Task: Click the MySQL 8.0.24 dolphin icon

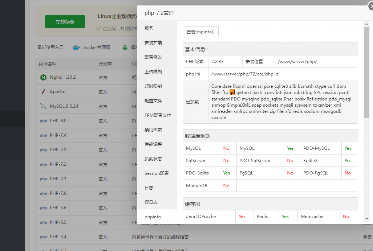Action: point(43,106)
